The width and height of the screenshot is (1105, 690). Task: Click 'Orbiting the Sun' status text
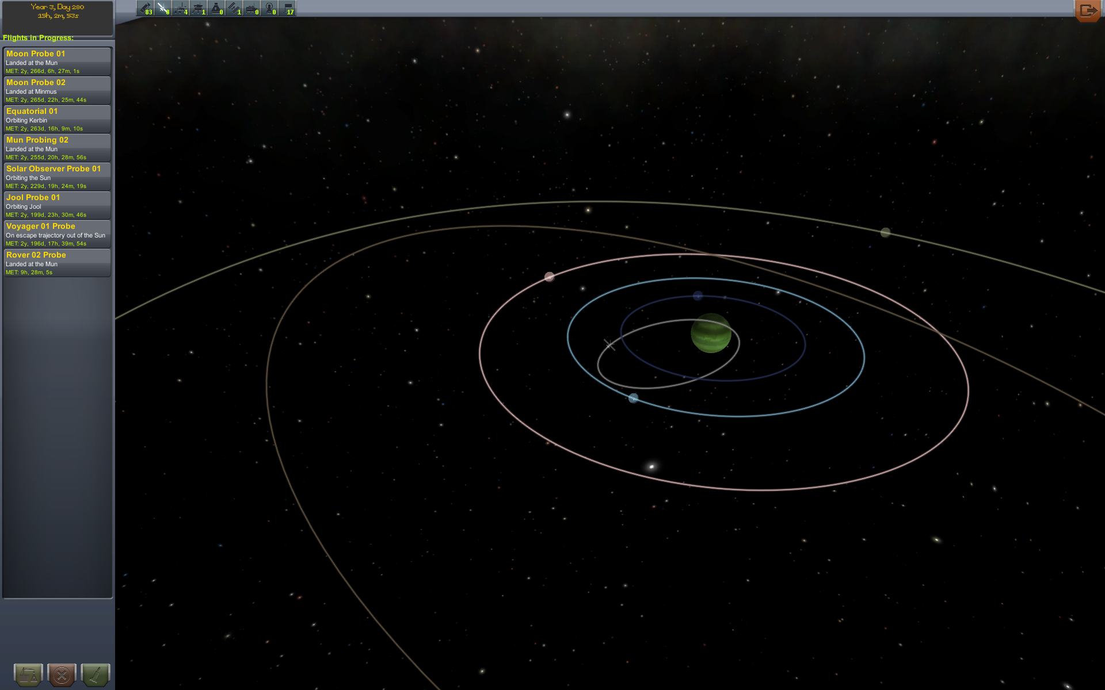click(x=28, y=178)
